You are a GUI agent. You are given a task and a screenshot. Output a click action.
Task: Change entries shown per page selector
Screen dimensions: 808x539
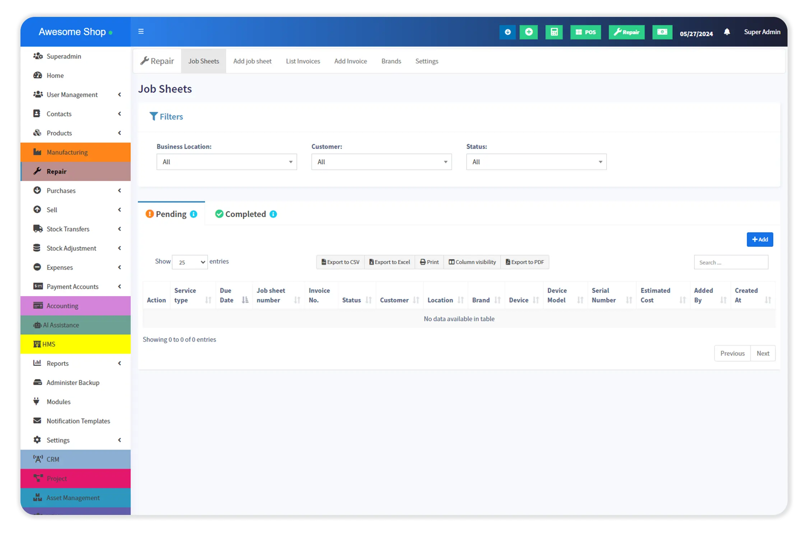pyautogui.click(x=190, y=262)
